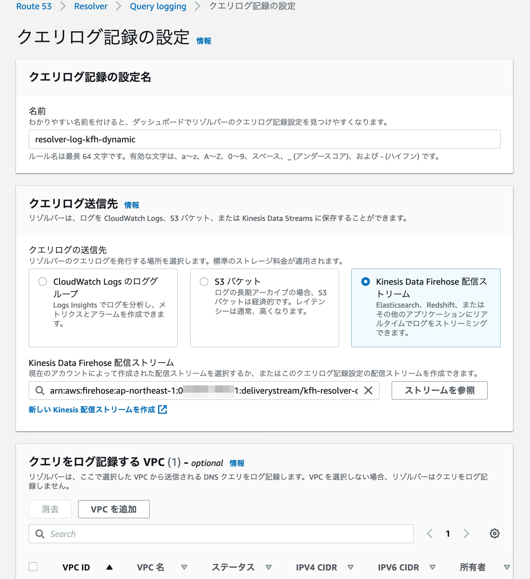Image resolution: width=530 pixels, height=579 pixels.
Task: Select the CloudWatch Logs log group radio option
Action: [x=43, y=282]
